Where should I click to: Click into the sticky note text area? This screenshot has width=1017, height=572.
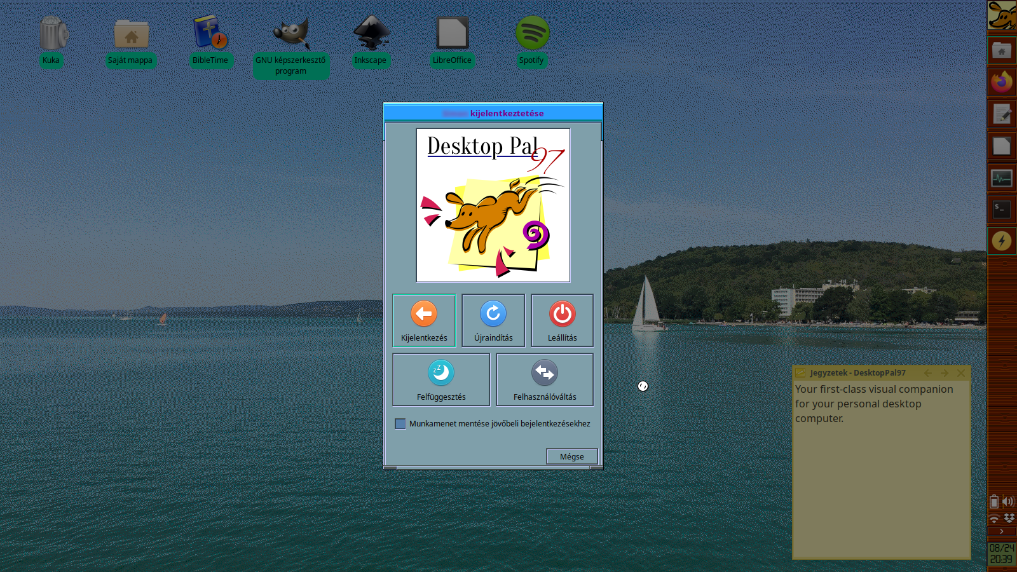(881, 469)
